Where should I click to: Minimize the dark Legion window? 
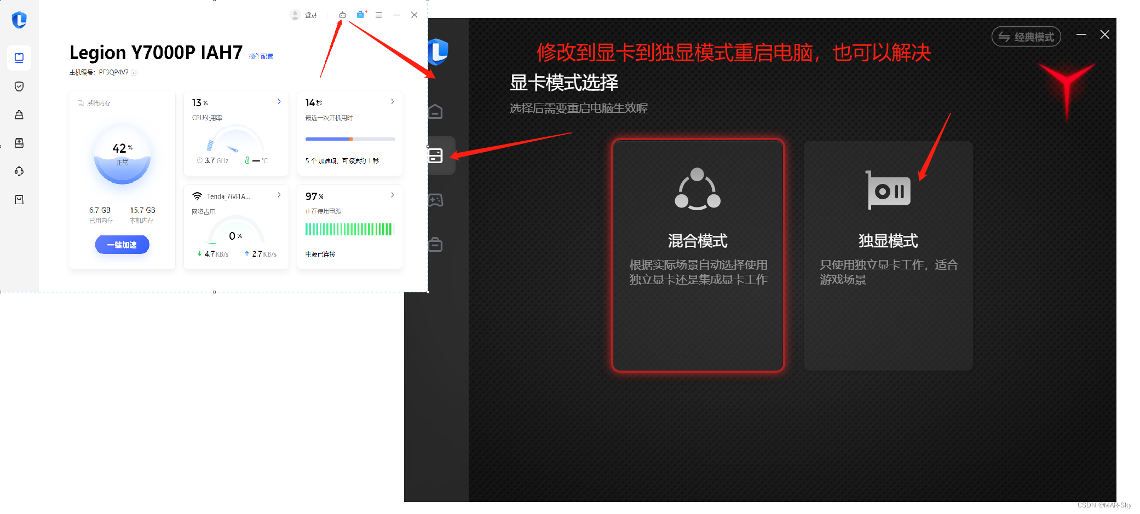(1081, 34)
